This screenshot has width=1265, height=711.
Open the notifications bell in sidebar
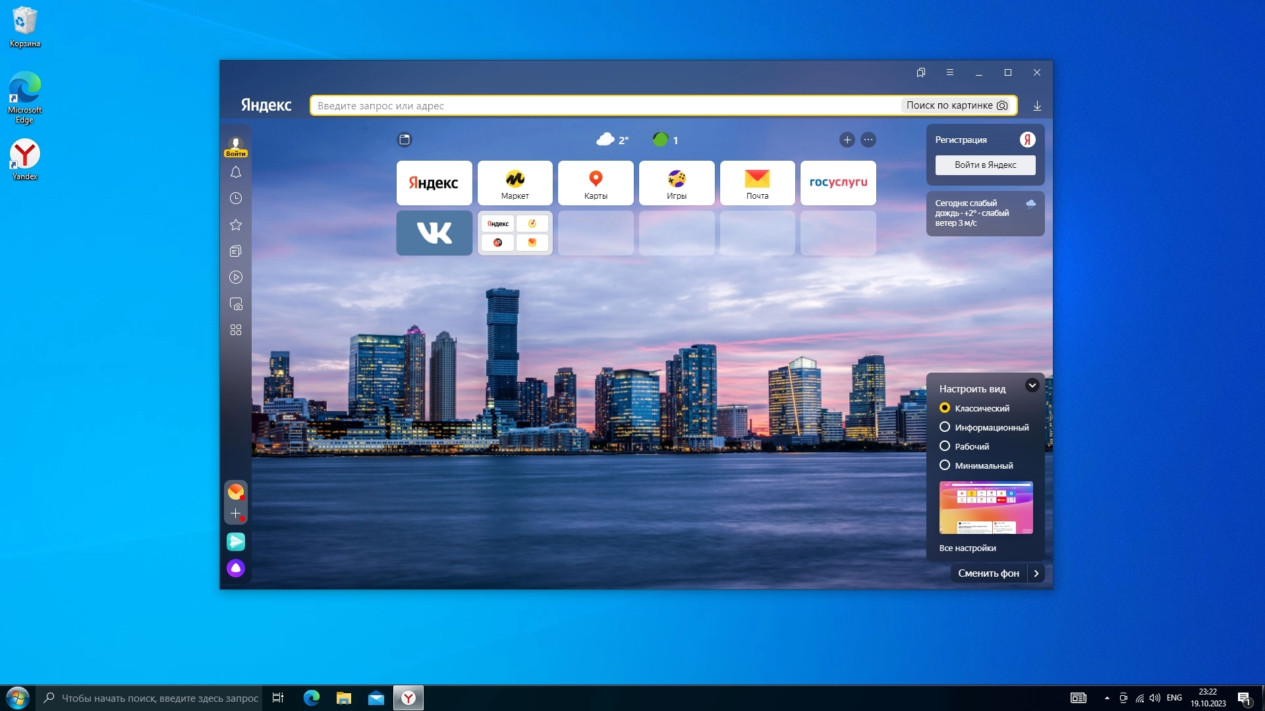click(236, 172)
